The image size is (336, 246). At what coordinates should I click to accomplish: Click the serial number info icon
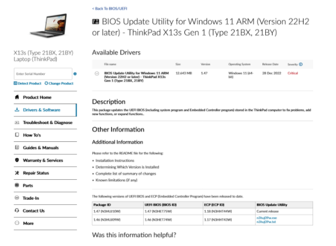point(75,74)
